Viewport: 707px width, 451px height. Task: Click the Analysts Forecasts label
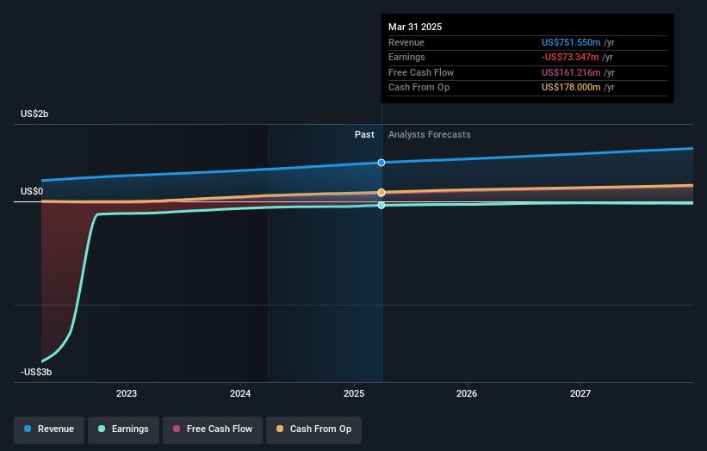429,135
